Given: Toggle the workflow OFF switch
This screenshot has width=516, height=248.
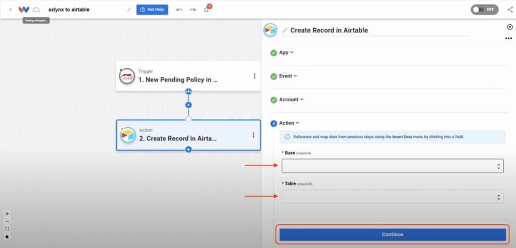Looking at the screenshot, I should click(484, 10).
